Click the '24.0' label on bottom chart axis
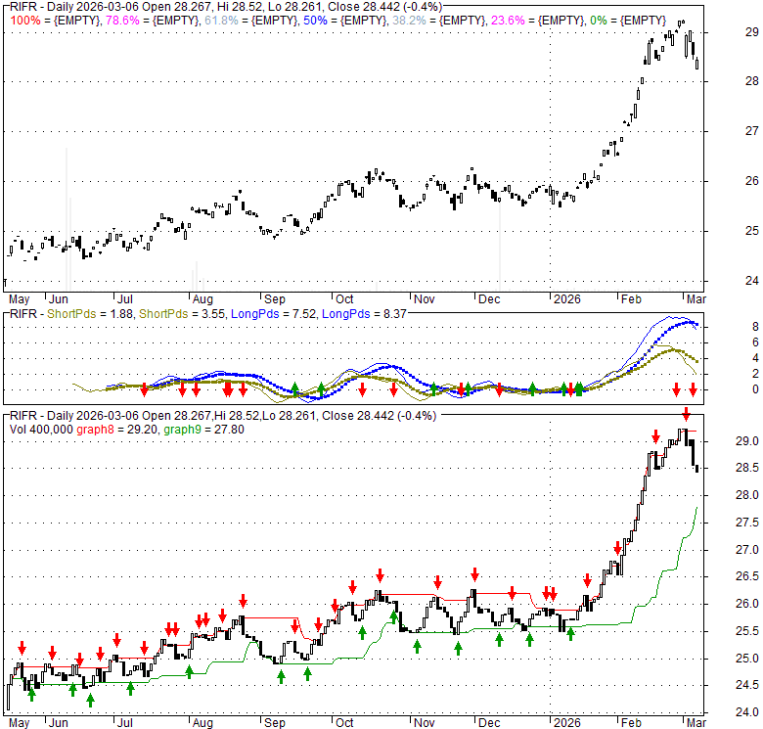The width and height of the screenshot is (763, 729). 747,712
